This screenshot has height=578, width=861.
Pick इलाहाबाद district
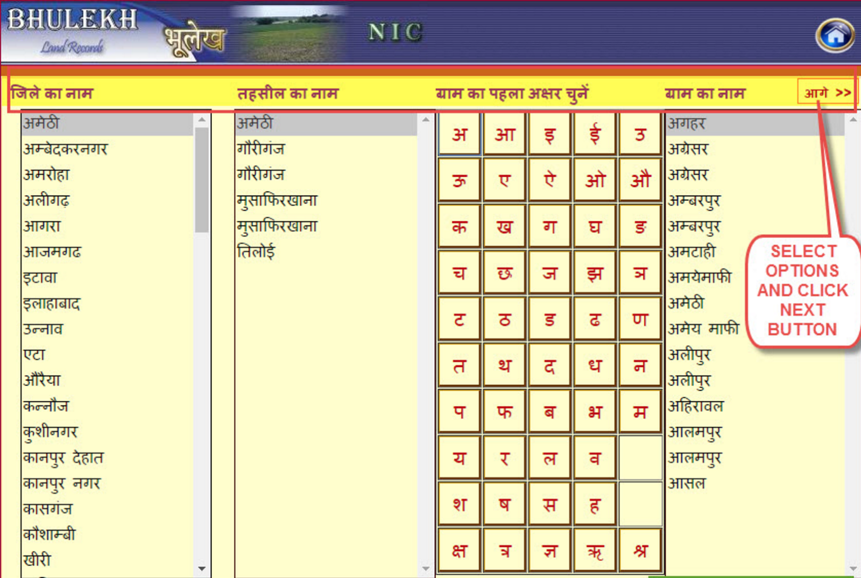(x=108, y=304)
